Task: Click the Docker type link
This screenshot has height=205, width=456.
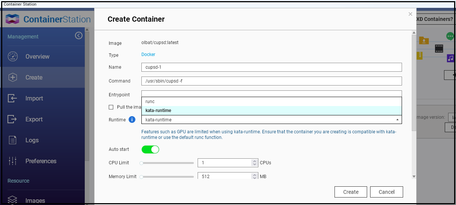Action: coord(148,55)
